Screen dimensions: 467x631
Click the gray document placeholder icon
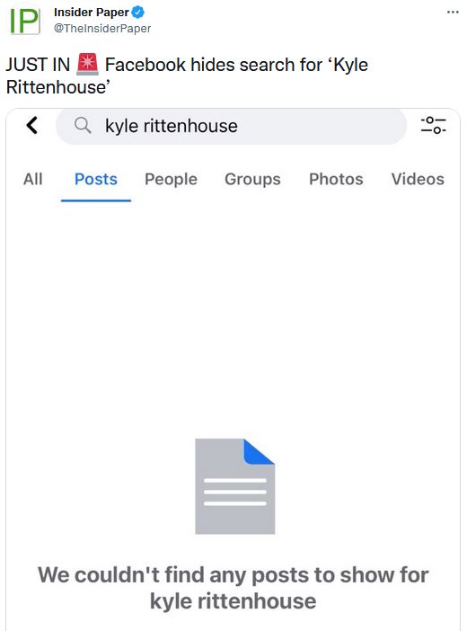tap(235, 486)
